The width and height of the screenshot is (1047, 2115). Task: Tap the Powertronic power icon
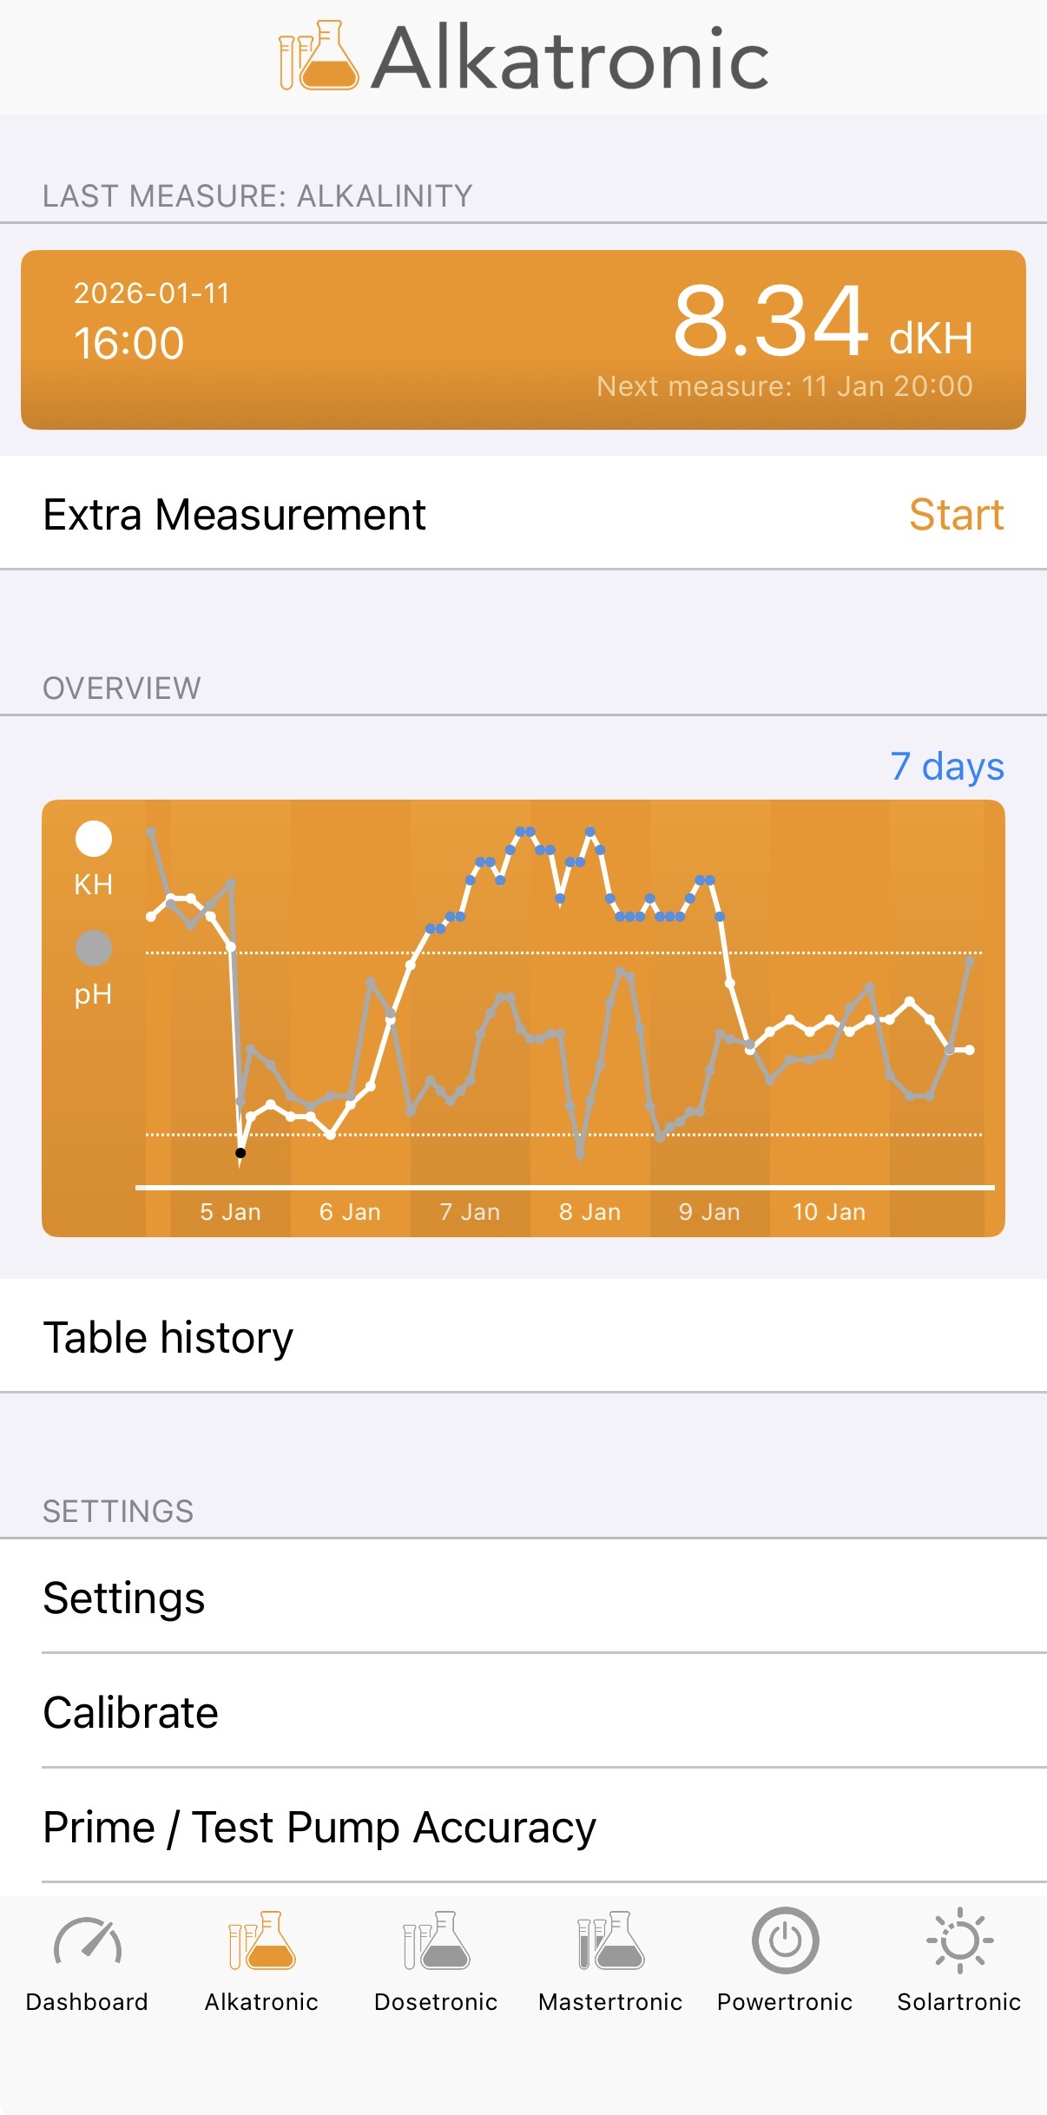[785, 1941]
